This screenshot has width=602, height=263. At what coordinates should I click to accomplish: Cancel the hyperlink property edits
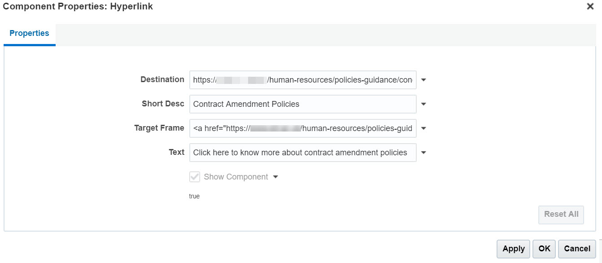577,249
